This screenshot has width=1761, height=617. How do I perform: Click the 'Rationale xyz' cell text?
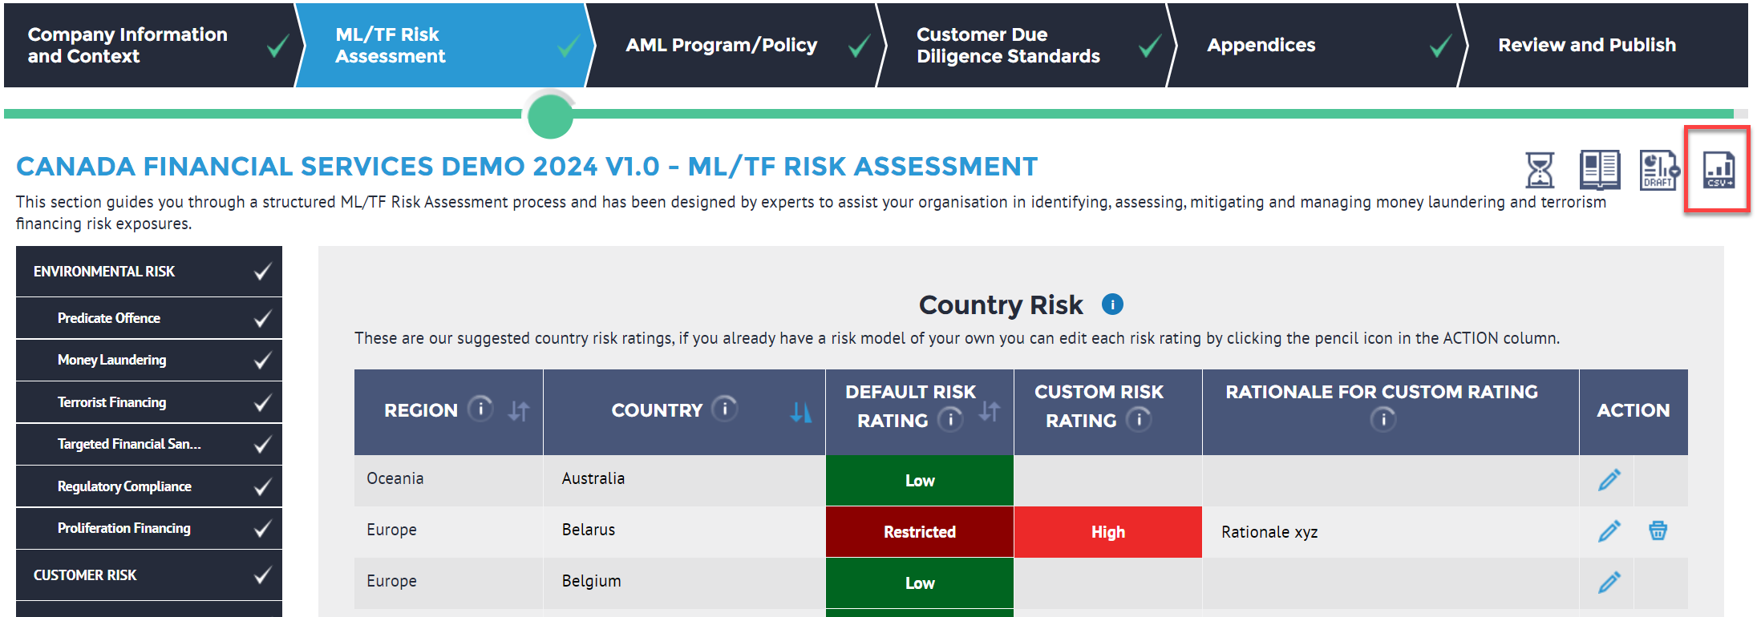pyautogui.click(x=1269, y=532)
